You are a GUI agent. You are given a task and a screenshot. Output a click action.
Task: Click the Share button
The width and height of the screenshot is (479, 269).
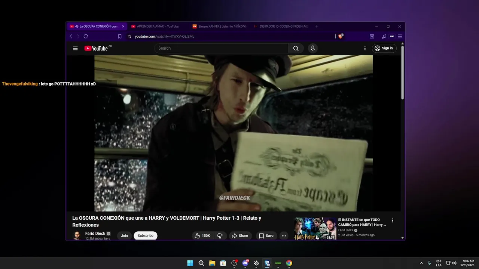coord(240,236)
